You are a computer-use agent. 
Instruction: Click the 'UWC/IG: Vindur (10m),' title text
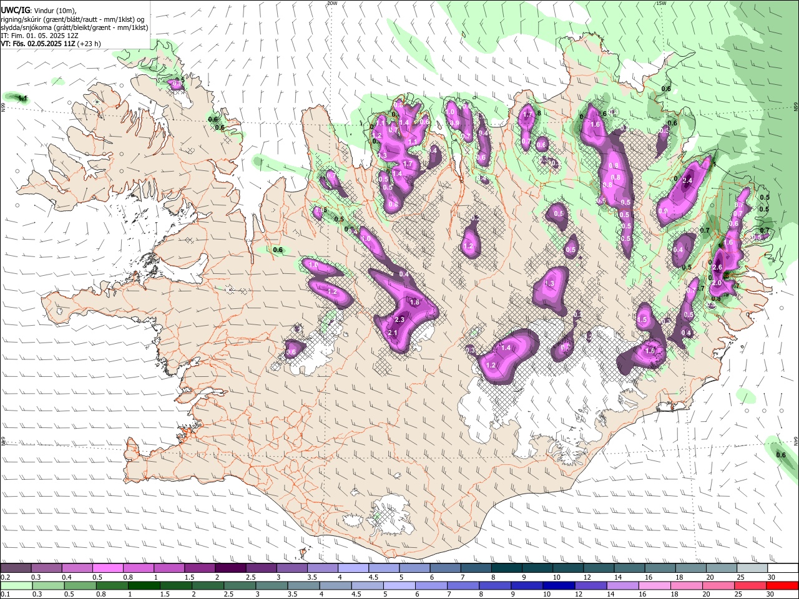(x=39, y=11)
